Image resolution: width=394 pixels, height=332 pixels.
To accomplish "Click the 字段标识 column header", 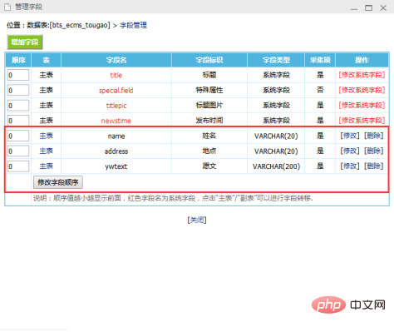I will pyautogui.click(x=209, y=60).
